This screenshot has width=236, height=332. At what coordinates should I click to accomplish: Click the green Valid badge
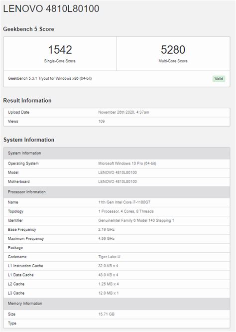click(219, 79)
